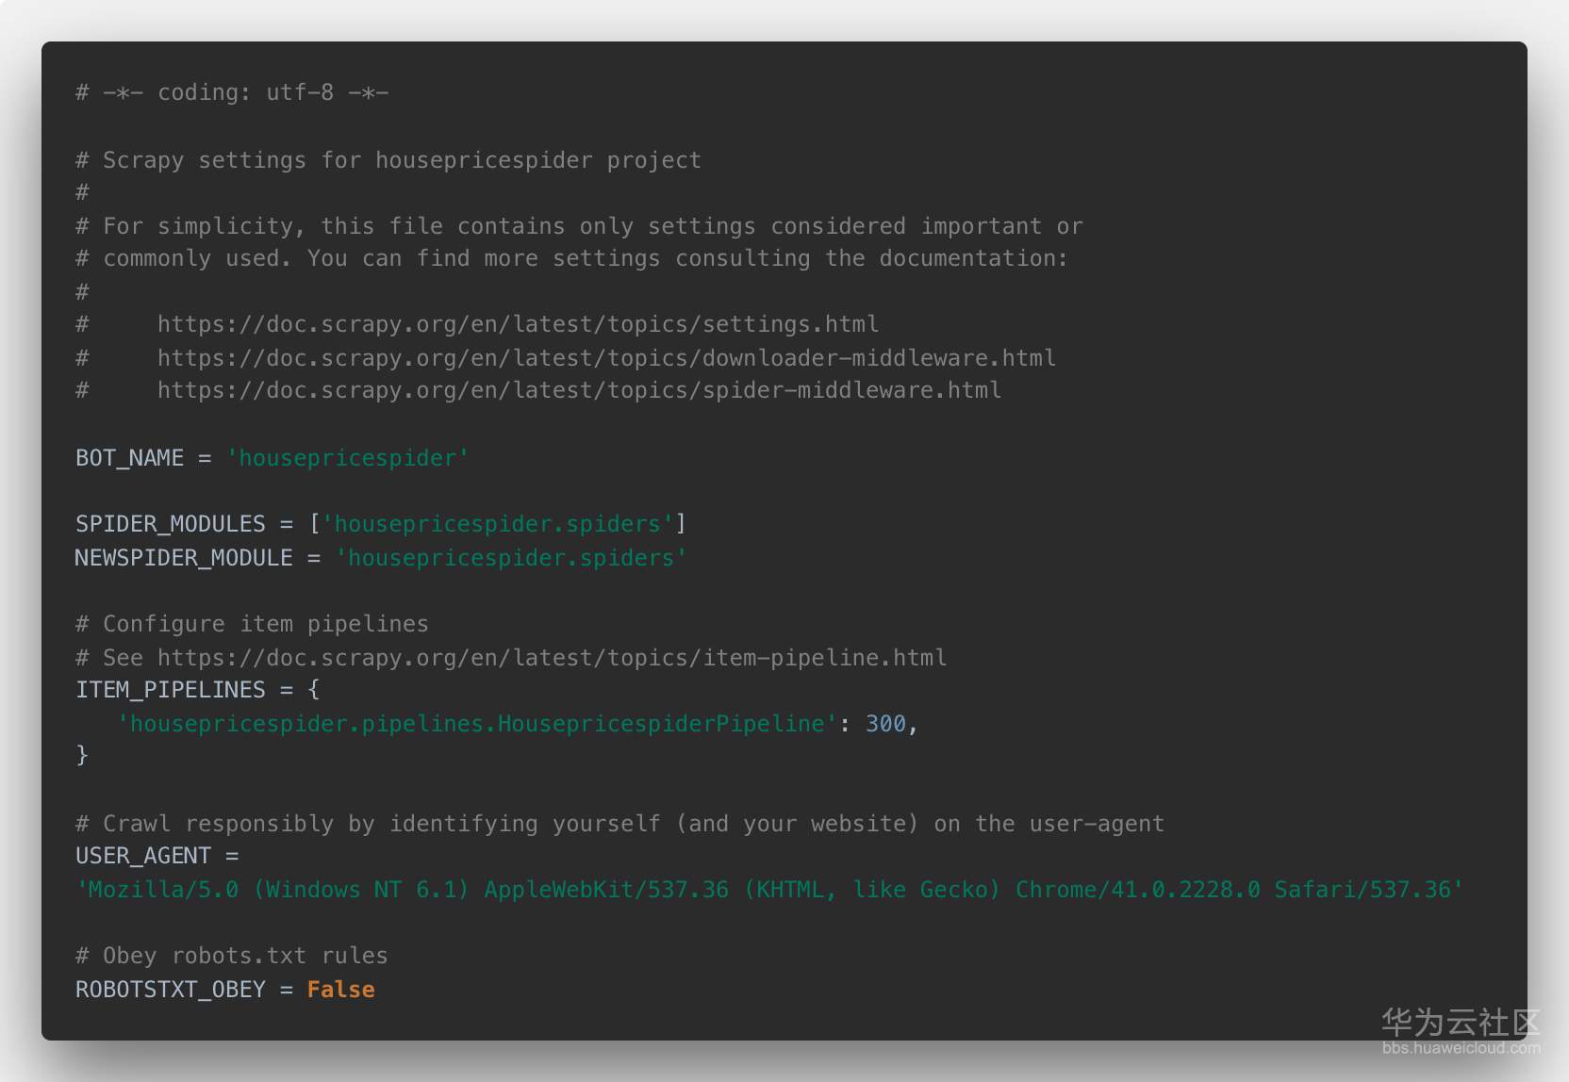Click the False value of ROBOTSTXT_OBEY
The width and height of the screenshot is (1569, 1082).
(340, 990)
